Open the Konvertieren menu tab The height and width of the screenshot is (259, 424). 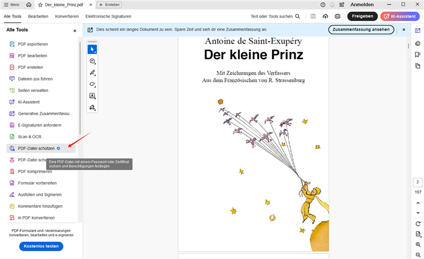coord(67,16)
